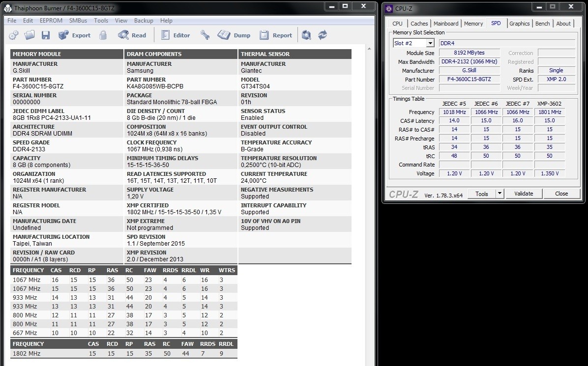588x366 pixels.
Task: Select the SPD tab in CPU-Z
Action: coord(496,23)
